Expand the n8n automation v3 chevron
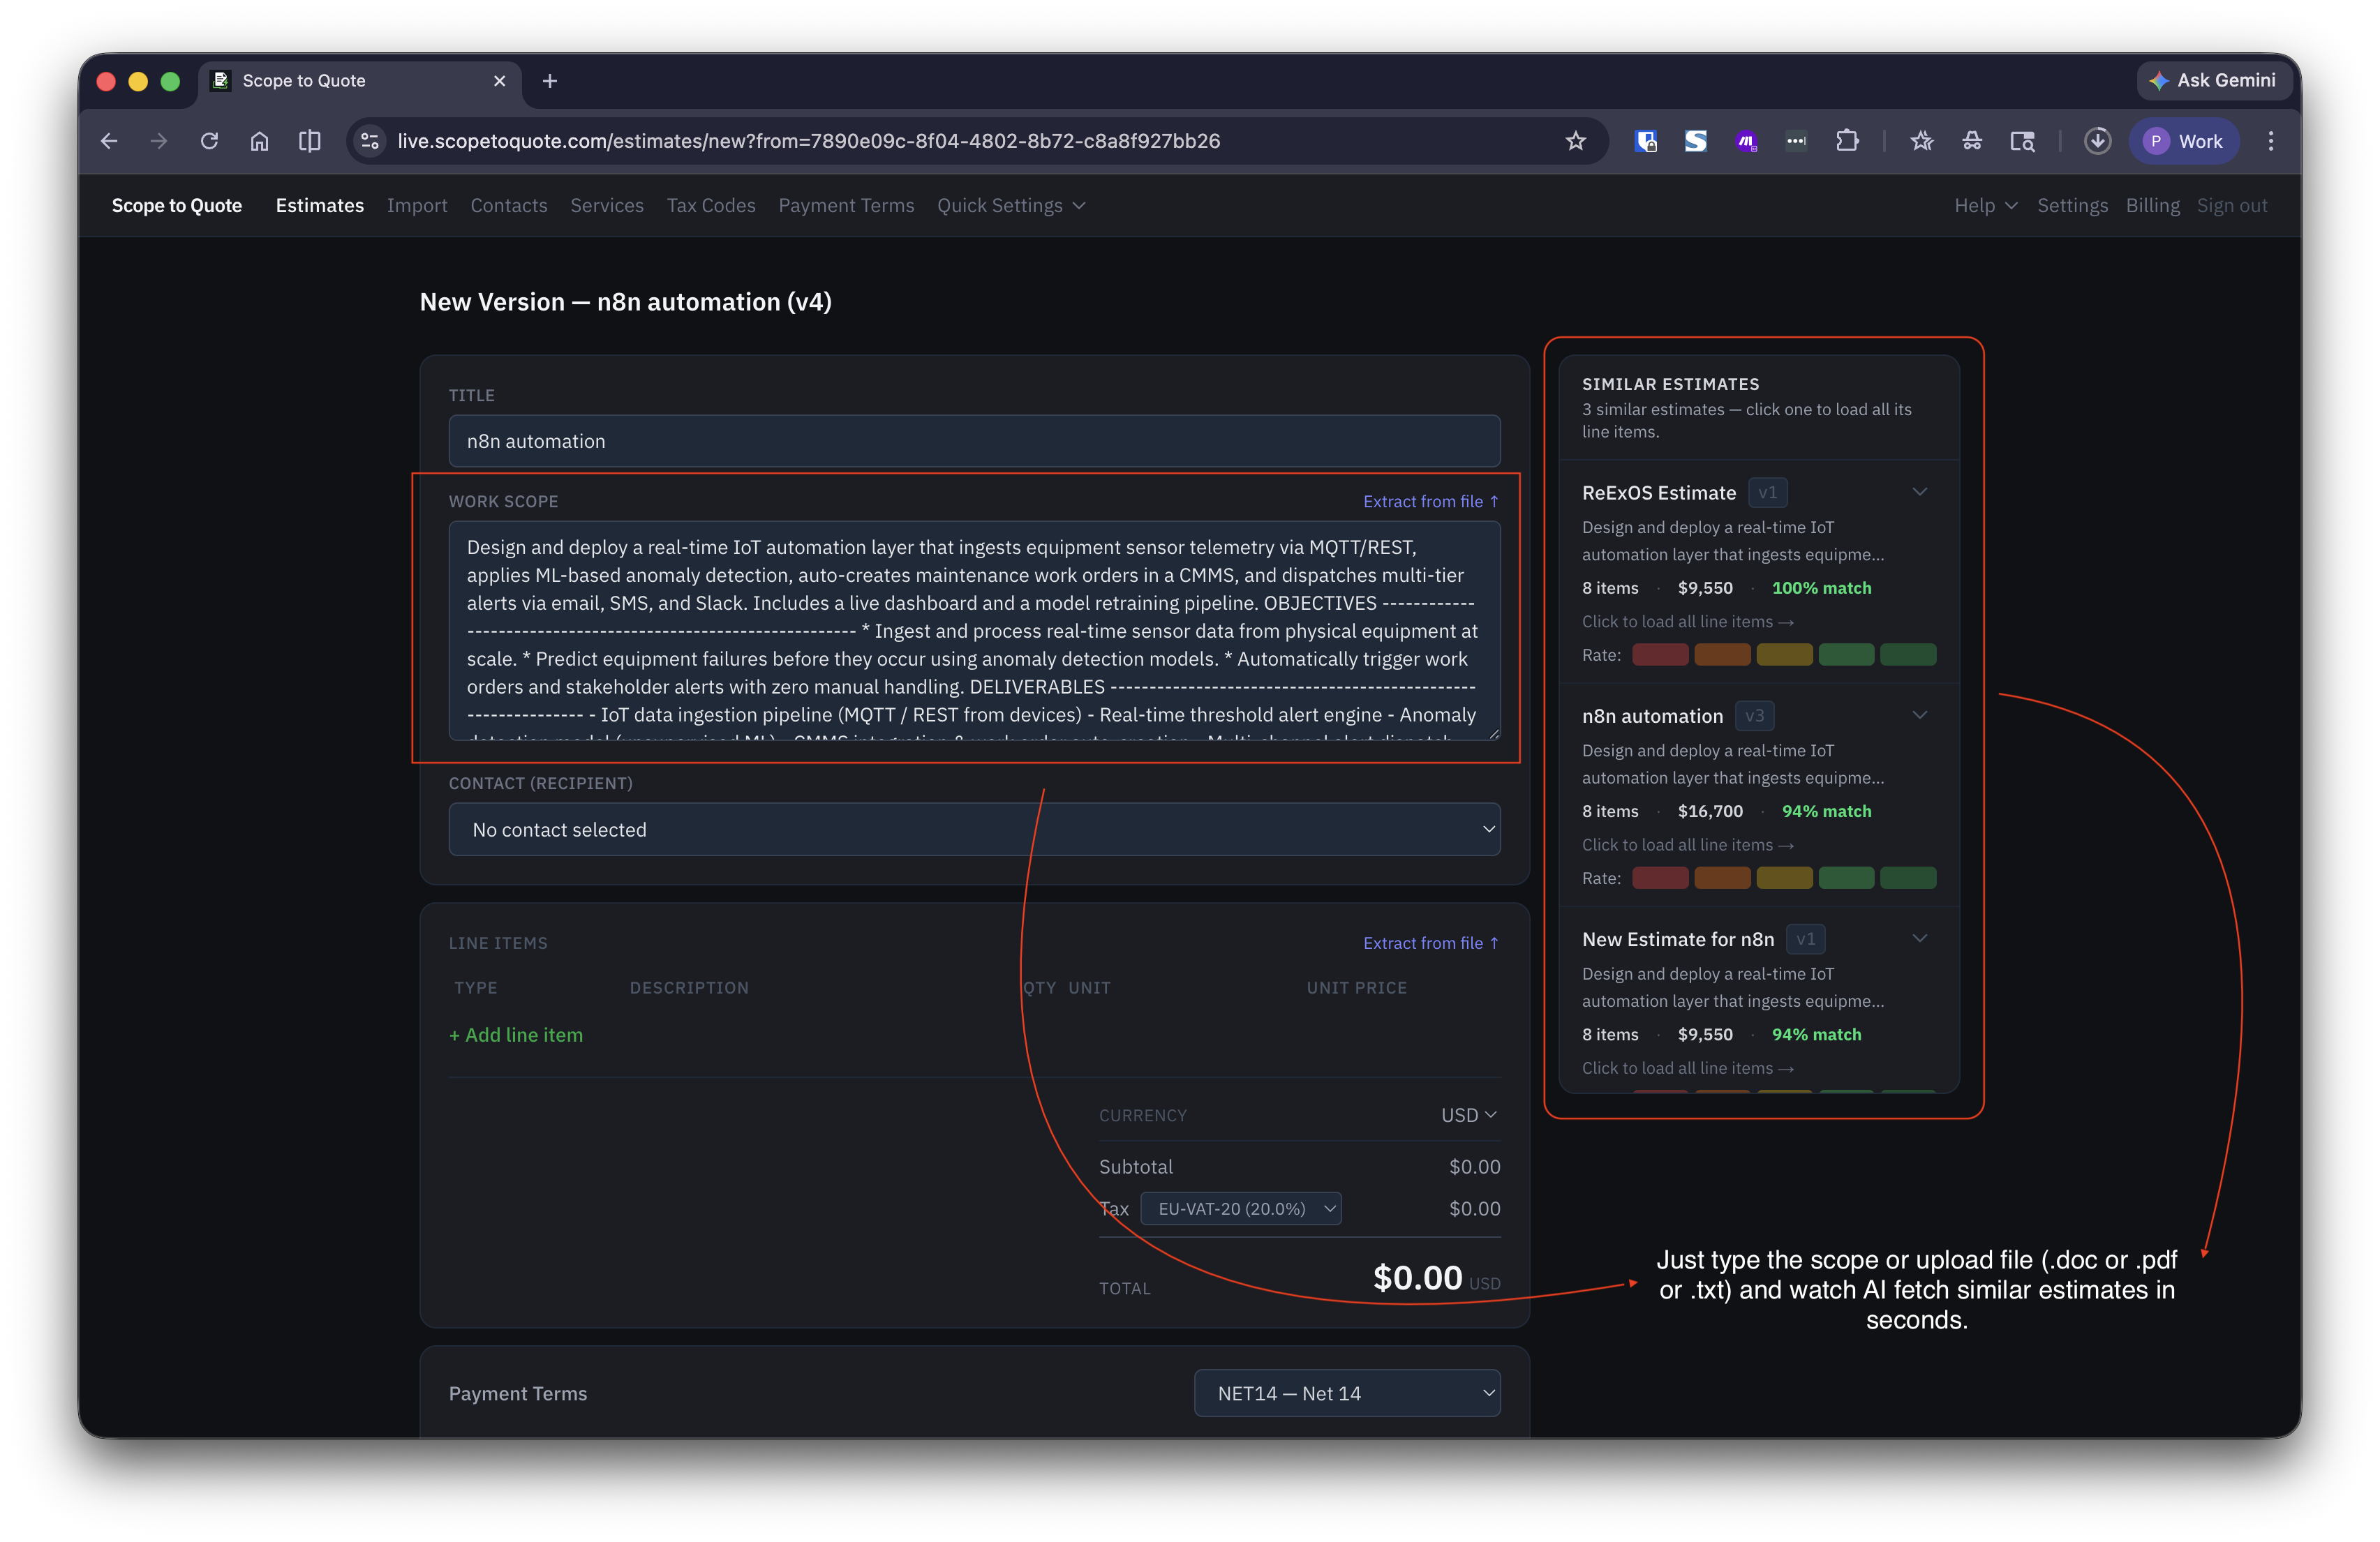 coord(1919,715)
